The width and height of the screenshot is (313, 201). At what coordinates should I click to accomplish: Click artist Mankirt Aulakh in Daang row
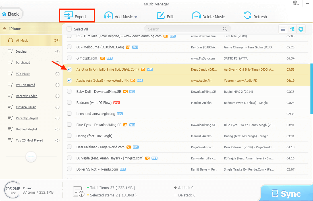[201, 136]
